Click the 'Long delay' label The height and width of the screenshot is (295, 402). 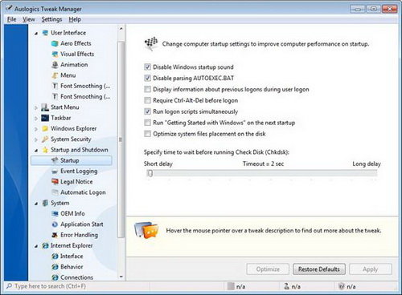pos(367,164)
